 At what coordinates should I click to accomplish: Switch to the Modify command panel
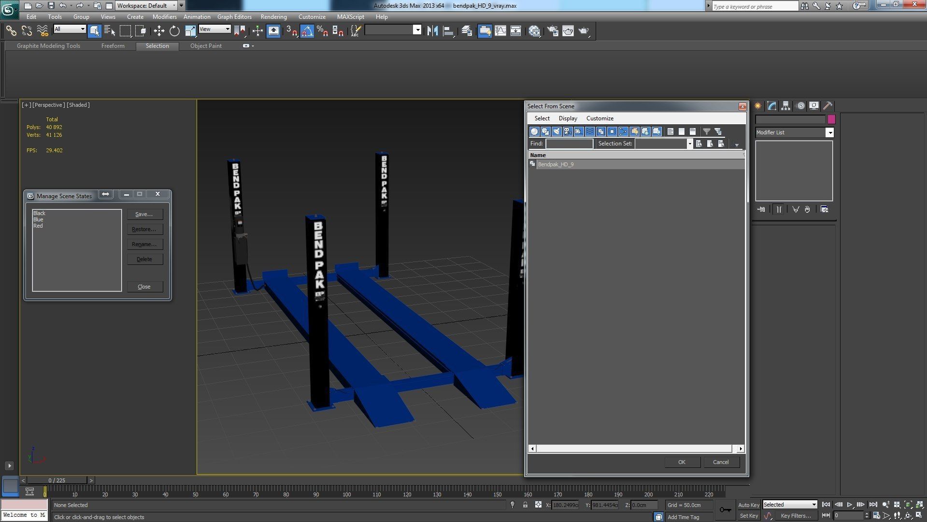(772, 106)
